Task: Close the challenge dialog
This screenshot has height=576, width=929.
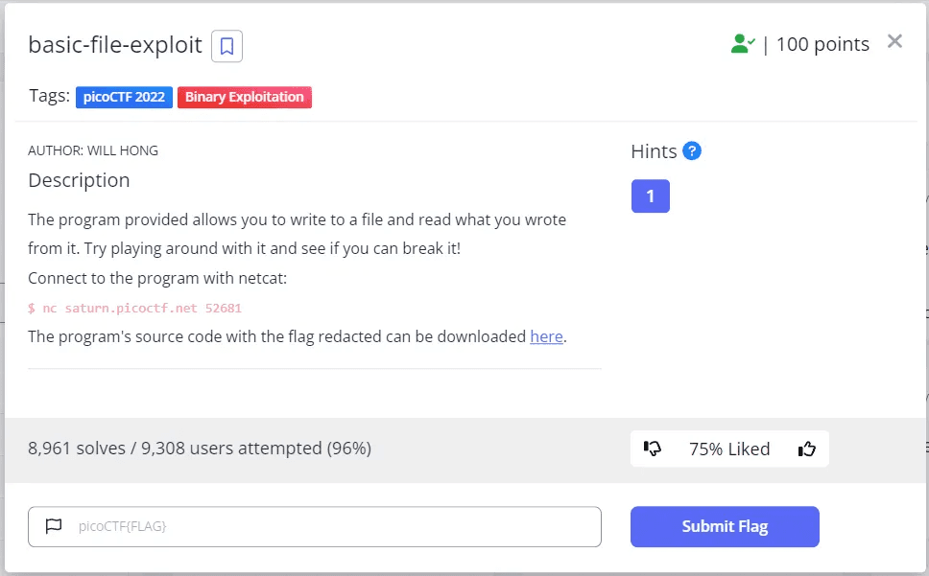Action: click(894, 41)
